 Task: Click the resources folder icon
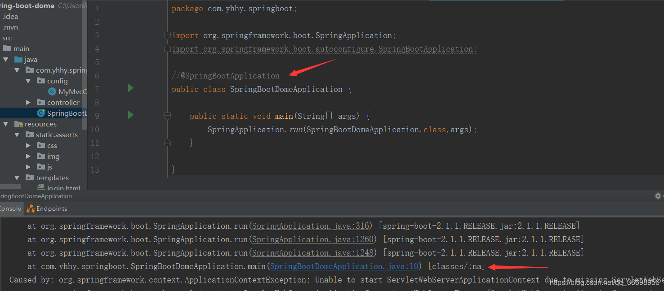(18, 124)
